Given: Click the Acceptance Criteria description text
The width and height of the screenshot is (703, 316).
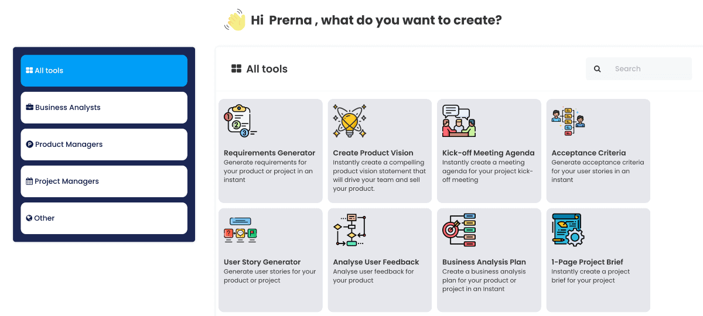Looking at the screenshot, I should tap(598, 171).
